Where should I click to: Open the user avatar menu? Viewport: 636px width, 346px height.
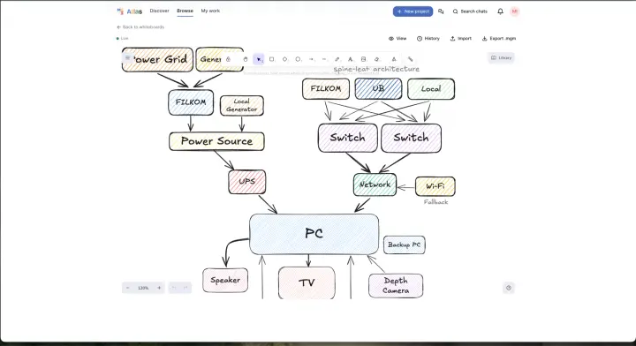click(515, 11)
